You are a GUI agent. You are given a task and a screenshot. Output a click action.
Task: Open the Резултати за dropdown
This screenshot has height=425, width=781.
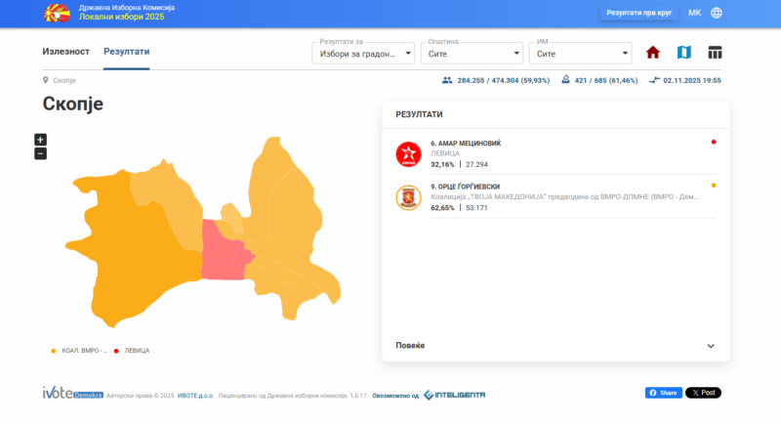point(363,54)
